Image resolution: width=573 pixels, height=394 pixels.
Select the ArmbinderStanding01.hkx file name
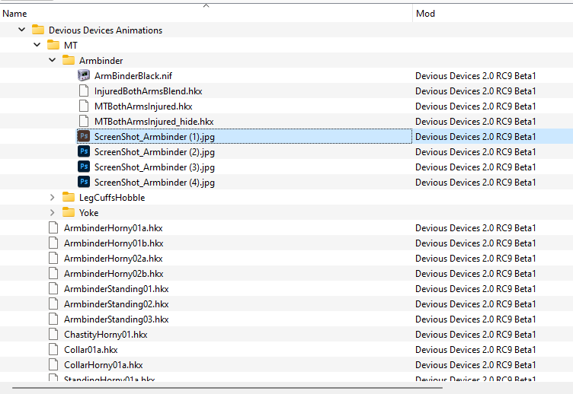tap(117, 289)
